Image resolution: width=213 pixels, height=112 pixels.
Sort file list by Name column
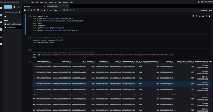click(x=12, y=21)
